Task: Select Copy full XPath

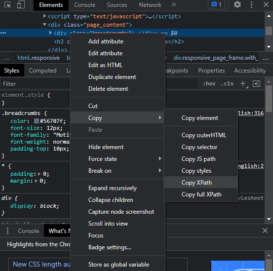Action: click(x=200, y=194)
